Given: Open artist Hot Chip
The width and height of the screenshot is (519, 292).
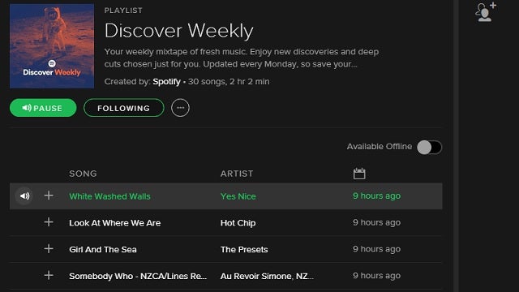Looking at the screenshot, I should 238,223.
